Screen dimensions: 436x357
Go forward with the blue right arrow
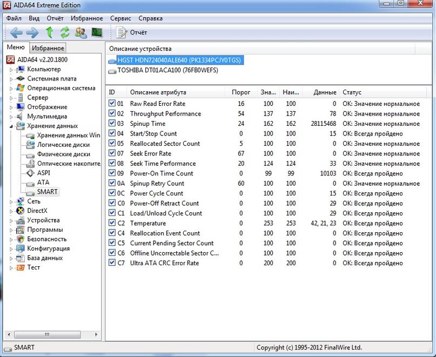tap(32, 32)
